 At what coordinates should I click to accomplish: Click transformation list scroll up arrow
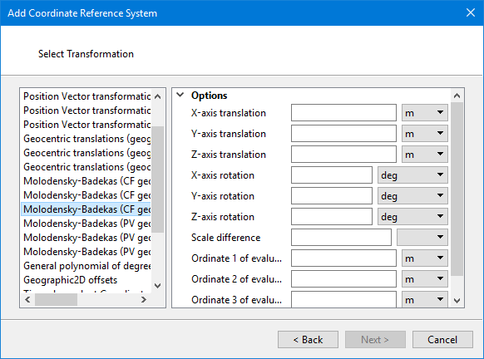point(158,96)
